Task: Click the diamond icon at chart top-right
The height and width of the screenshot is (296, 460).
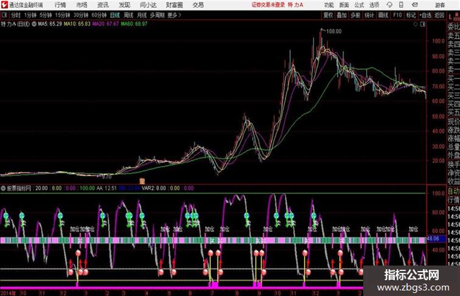Action: pyautogui.click(x=415, y=24)
